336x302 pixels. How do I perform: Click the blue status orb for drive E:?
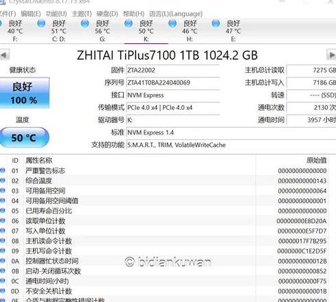coord(216,23)
